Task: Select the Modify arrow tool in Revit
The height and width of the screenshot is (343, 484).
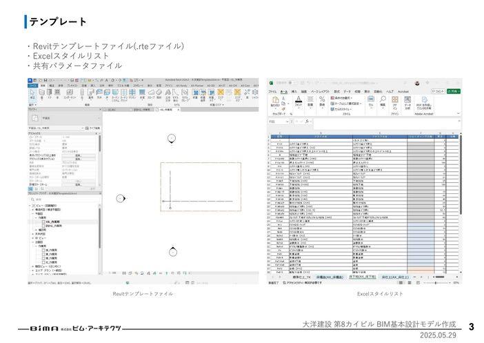Action: click(x=32, y=94)
